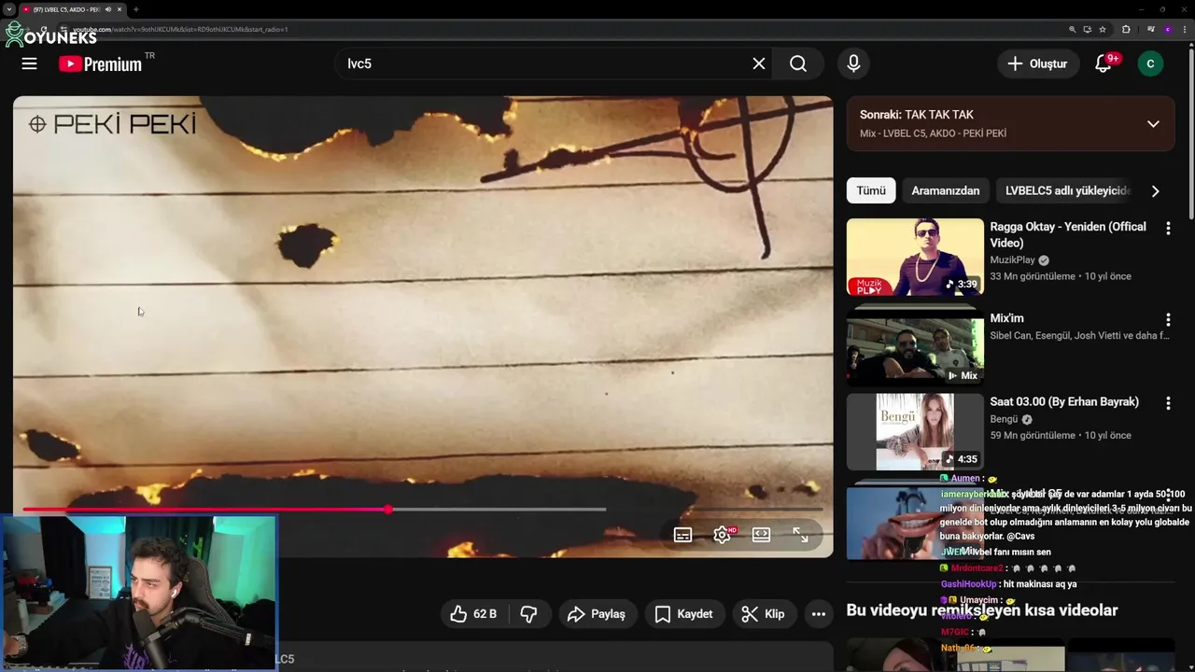This screenshot has height=672, width=1195.
Task: Bookmark the page with the star icon
Action: (x=1103, y=29)
